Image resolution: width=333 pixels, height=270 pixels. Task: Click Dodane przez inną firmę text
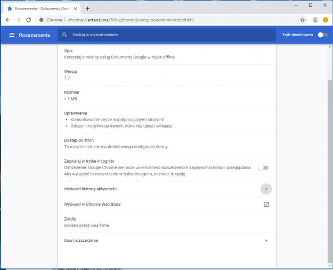click(86, 225)
